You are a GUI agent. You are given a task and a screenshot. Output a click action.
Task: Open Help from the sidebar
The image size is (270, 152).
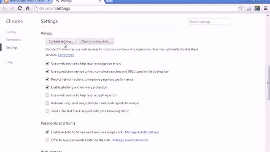pos(10,62)
